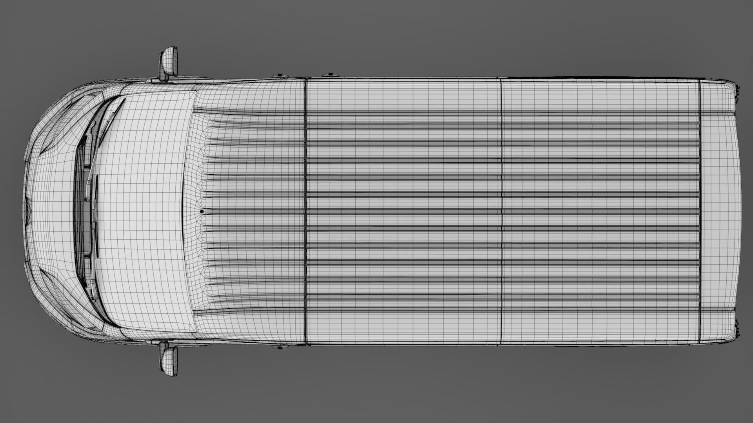753x423 pixels.
Task: Click the top rear tail light corner
Action: (x=738, y=93)
